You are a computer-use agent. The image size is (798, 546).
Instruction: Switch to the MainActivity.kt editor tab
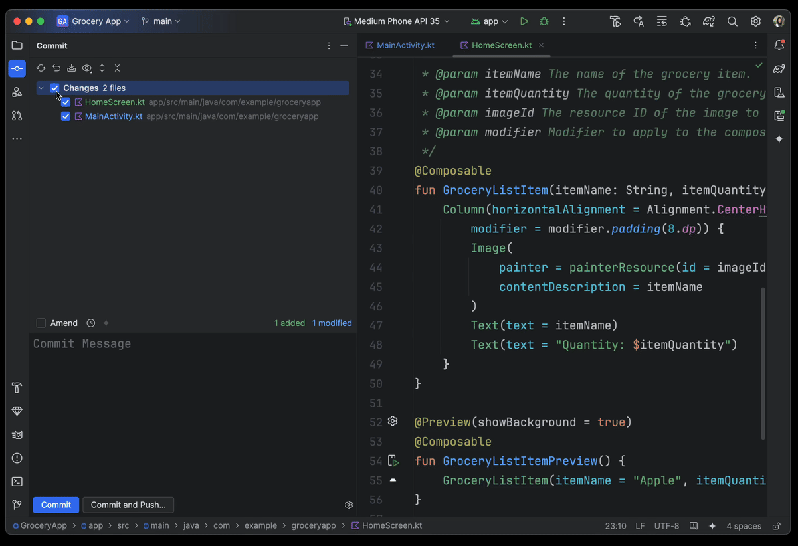click(404, 45)
